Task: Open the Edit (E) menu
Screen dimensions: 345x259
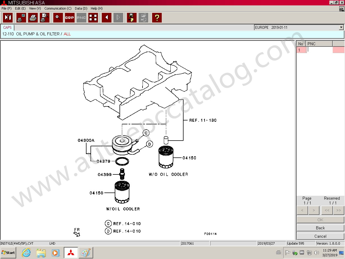Action: 20,8
